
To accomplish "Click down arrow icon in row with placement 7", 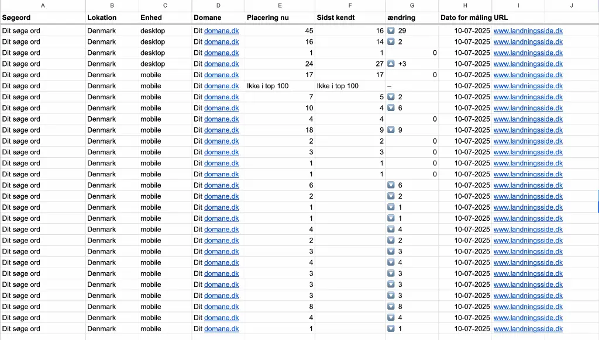I will coord(391,97).
